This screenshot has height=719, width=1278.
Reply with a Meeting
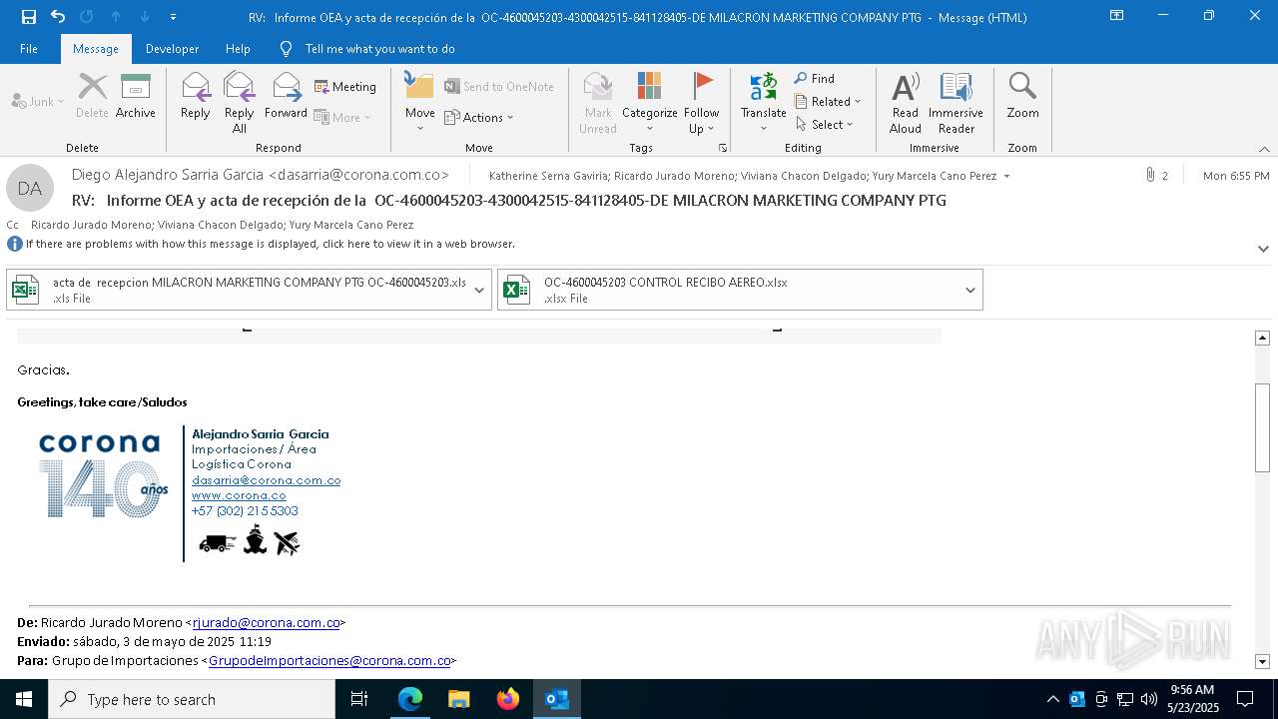345,87
